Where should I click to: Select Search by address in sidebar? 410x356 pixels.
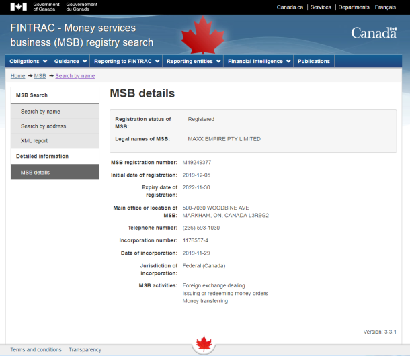[x=55, y=126]
